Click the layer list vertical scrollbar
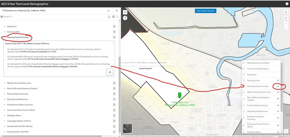 282,87
